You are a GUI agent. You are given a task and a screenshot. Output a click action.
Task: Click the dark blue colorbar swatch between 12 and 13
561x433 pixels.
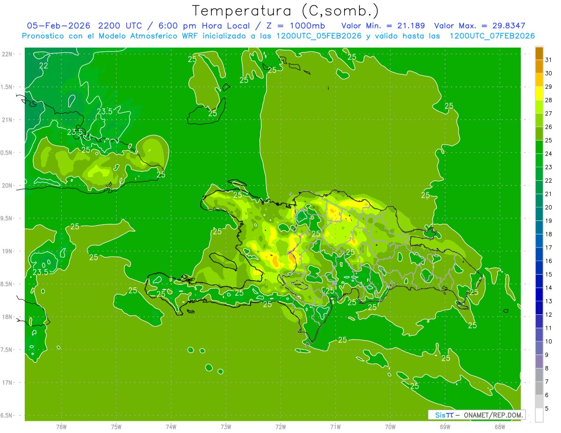pyautogui.click(x=539, y=308)
